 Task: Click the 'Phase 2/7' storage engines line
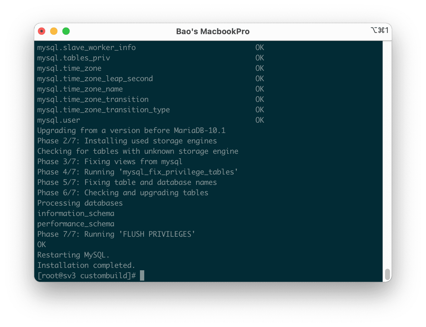click(127, 141)
